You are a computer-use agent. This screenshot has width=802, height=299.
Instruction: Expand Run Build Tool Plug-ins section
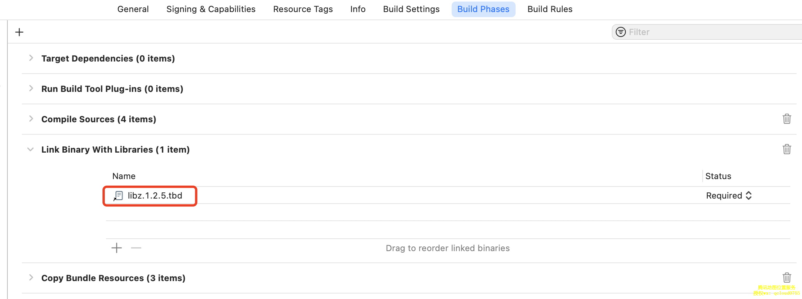pyautogui.click(x=31, y=88)
